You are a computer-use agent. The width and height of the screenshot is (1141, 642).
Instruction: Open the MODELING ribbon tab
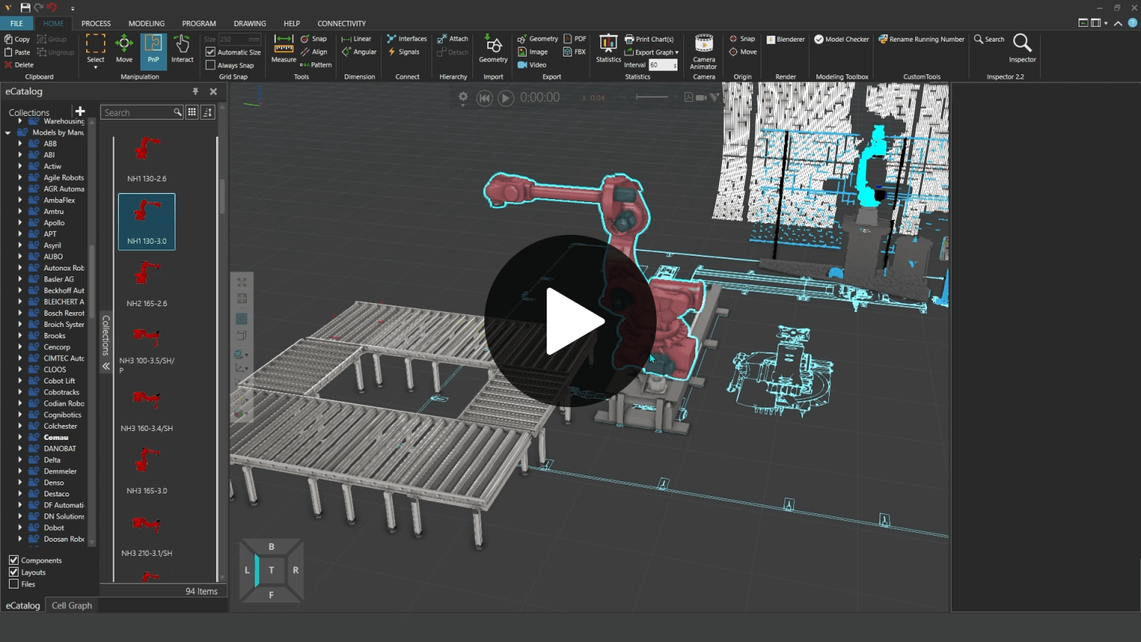pyautogui.click(x=146, y=24)
